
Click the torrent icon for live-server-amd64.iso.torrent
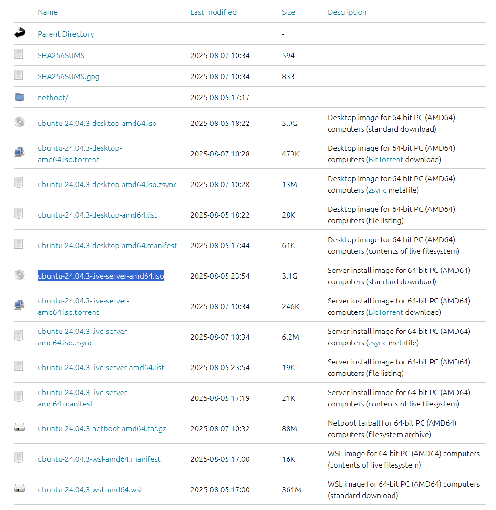tap(20, 305)
